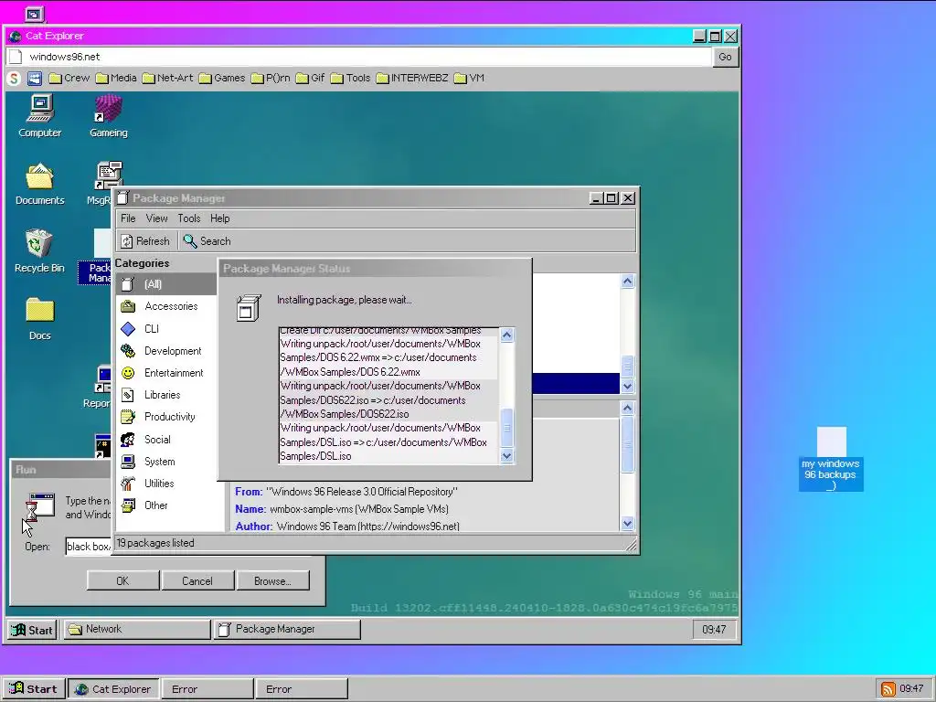Switch to Package Manager taskbar item
Viewport: 936px width, 702px height.
287,629
